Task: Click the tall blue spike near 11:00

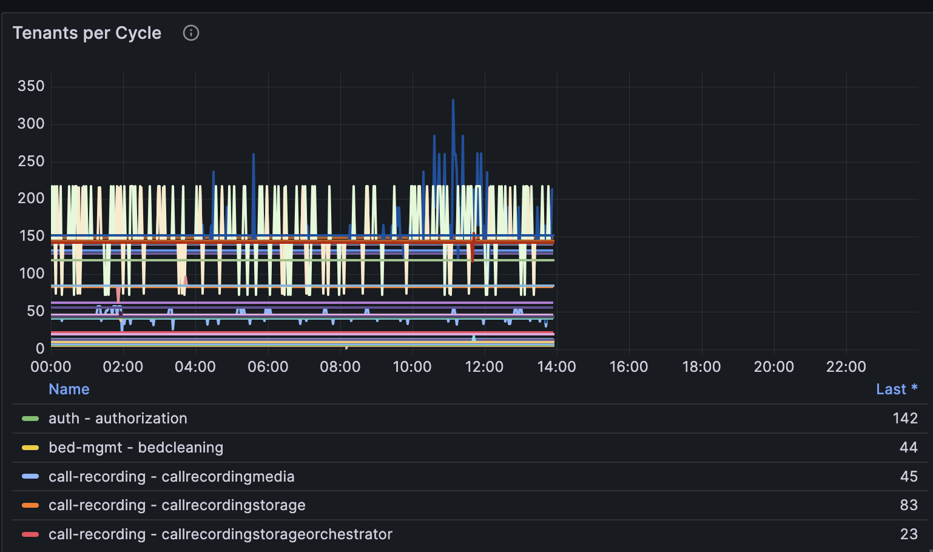Action: click(452, 121)
